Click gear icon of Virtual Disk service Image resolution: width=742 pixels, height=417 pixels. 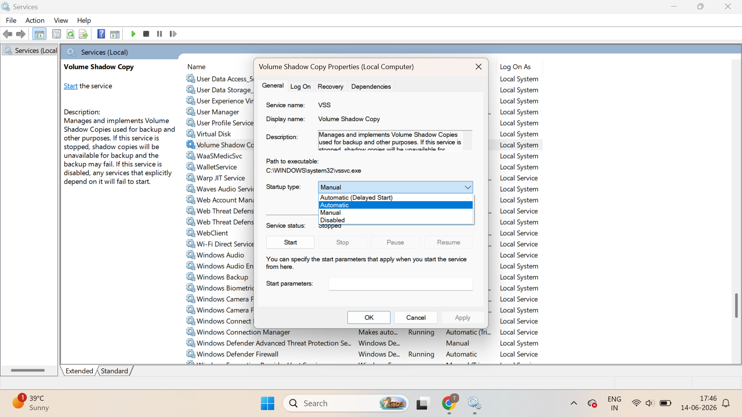[x=191, y=134]
